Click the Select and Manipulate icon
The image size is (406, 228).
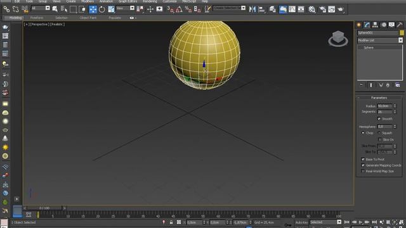tap(150, 9)
